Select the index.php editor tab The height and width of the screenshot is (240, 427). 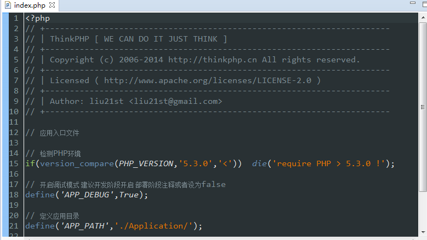[x=30, y=5]
